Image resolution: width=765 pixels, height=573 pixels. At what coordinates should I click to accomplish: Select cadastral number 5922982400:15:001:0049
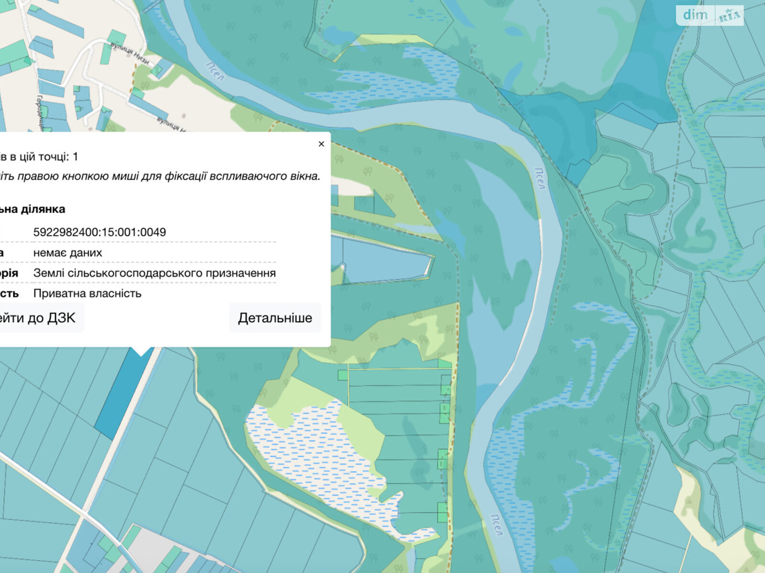point(99,233)
